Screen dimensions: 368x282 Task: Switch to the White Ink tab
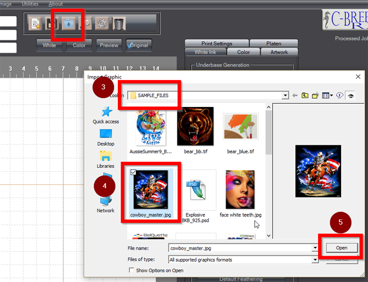tap(205, 52)
